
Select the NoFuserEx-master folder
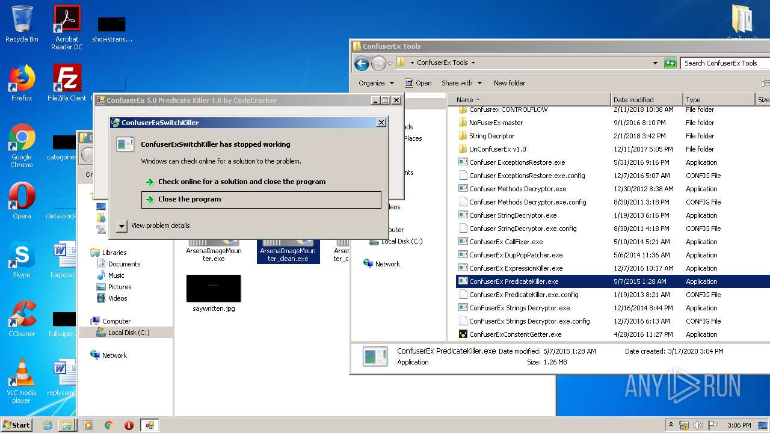490,123
